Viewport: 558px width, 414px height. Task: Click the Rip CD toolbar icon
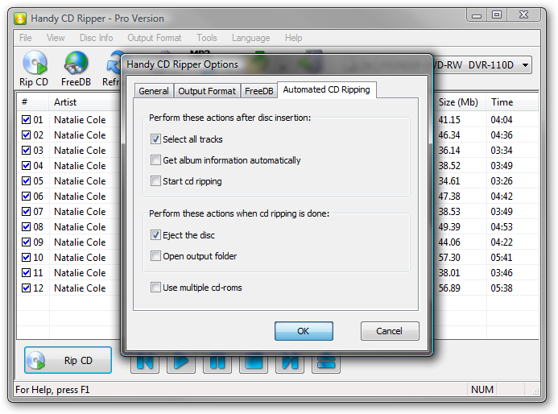(34, 68)
